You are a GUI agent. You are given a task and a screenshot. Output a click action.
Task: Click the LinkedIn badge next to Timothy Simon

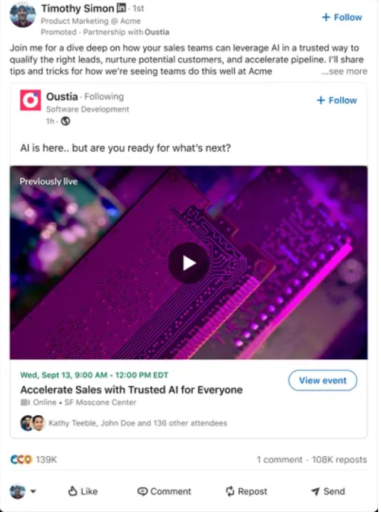pos(121,8)
